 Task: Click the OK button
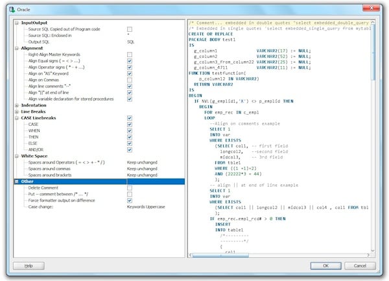click(x=325, y=265)
